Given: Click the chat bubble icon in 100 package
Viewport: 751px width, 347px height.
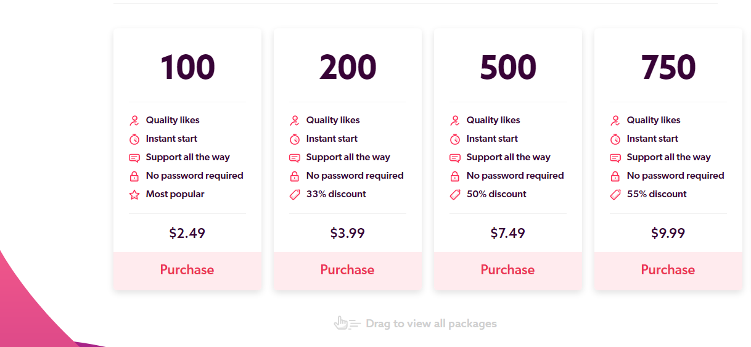Looking at the screenshot, I should click(134, 158).
